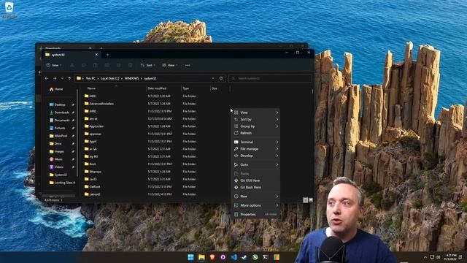Expand the recent locations chevron
The width and height of the screenshot is (467, 263).
62,78
